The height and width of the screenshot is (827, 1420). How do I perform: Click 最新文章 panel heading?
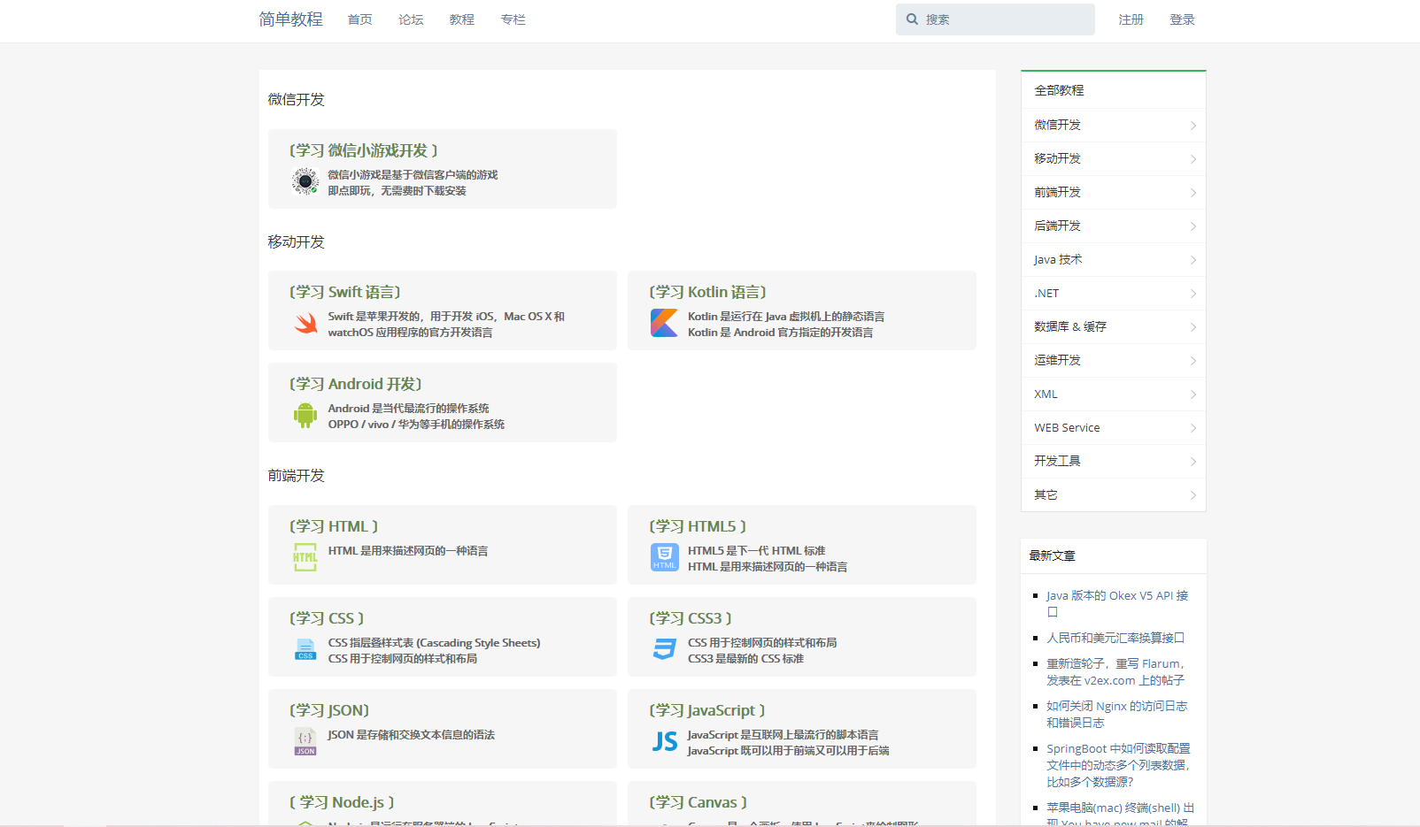click(1052, 555)
